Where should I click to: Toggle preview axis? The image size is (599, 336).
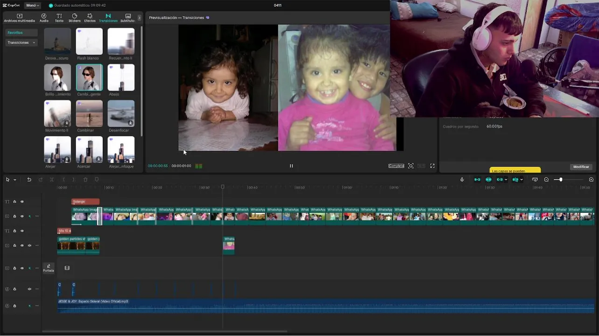[x=515, y=180]
